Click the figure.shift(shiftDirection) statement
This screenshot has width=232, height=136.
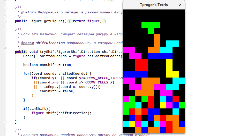[61, 113]
